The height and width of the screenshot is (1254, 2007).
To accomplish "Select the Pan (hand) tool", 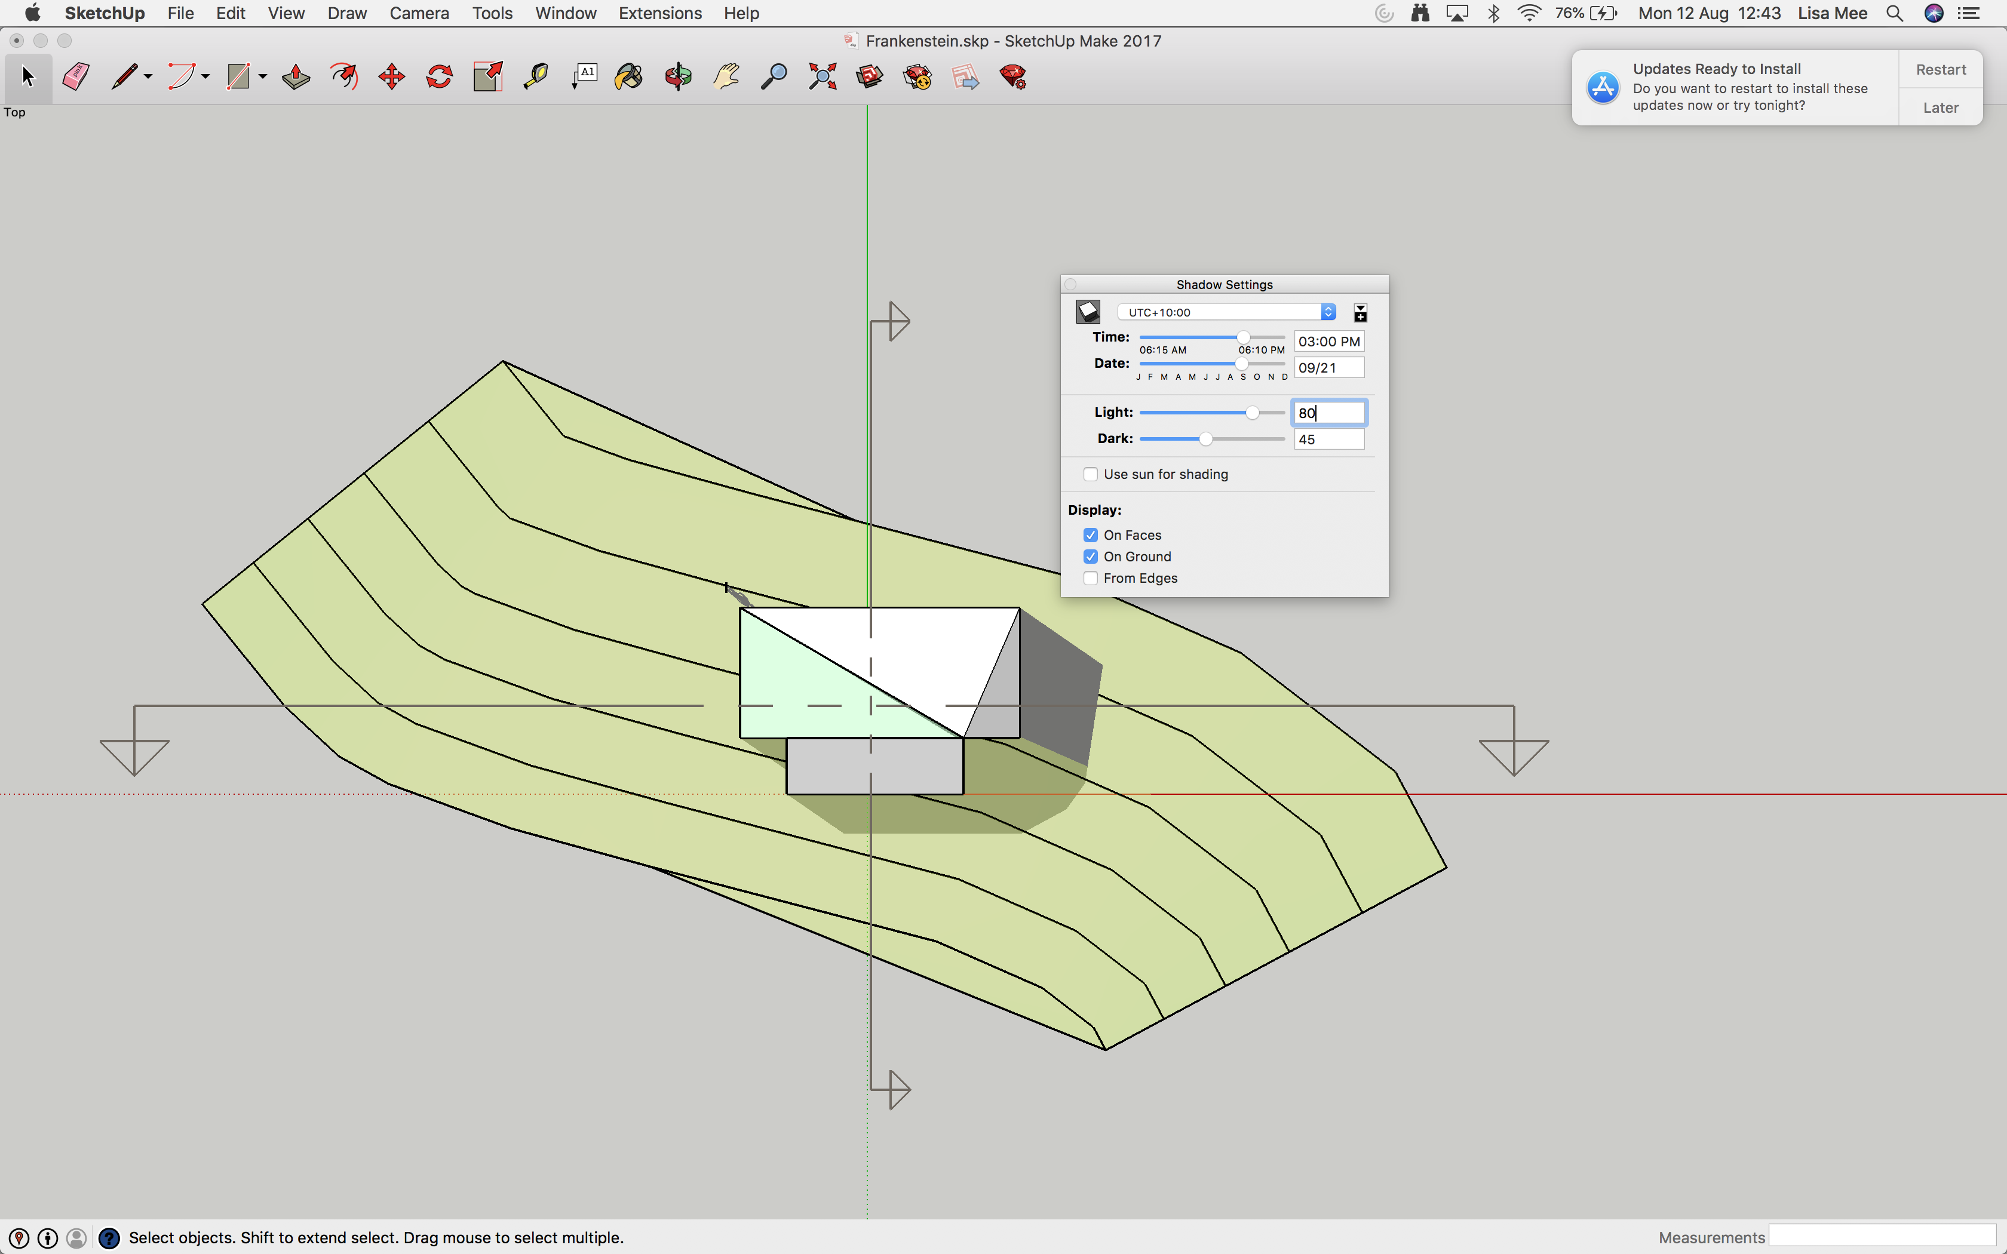I will [723, 76].
